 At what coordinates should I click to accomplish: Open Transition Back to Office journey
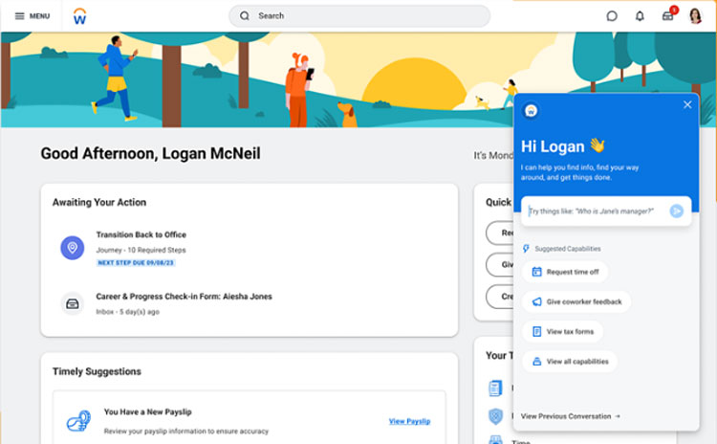pos(141,235)
